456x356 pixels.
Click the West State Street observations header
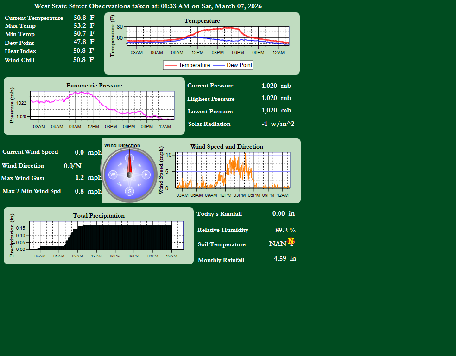coord(148,6)
